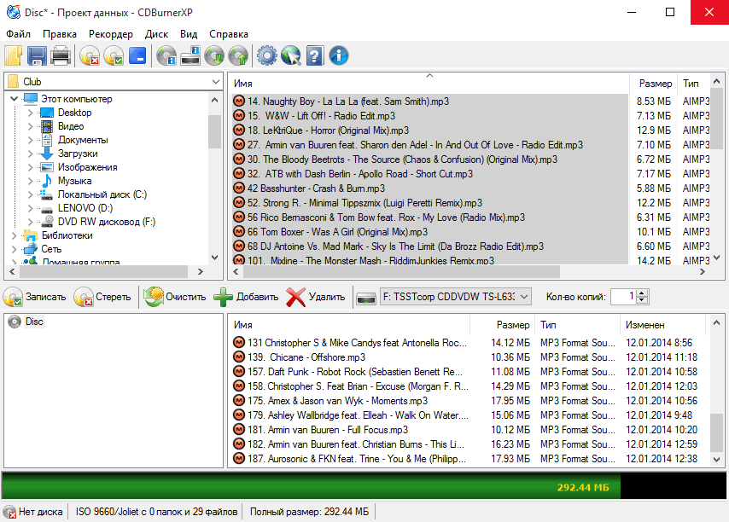Click the no-disc status icon in the status bar
Image resolution: width=729 pixels, height=522 pixels.
tap(9, 512)
